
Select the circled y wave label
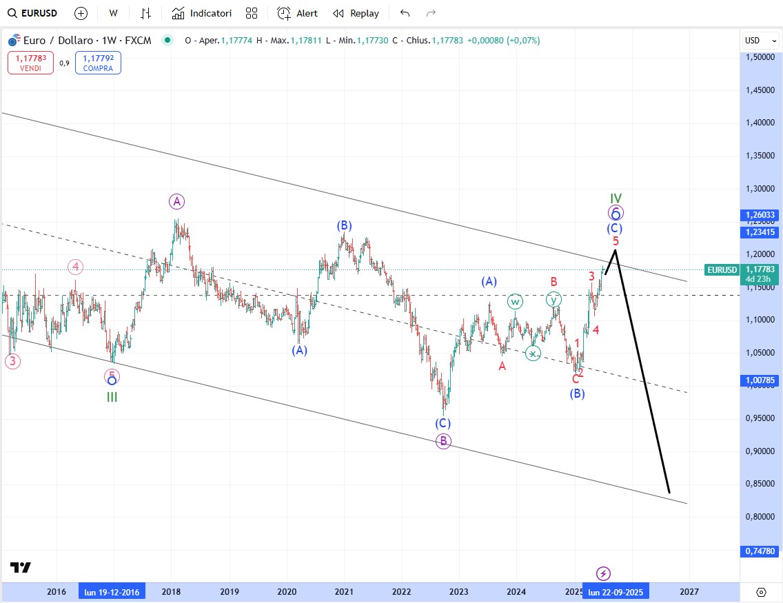coord(553,300)
